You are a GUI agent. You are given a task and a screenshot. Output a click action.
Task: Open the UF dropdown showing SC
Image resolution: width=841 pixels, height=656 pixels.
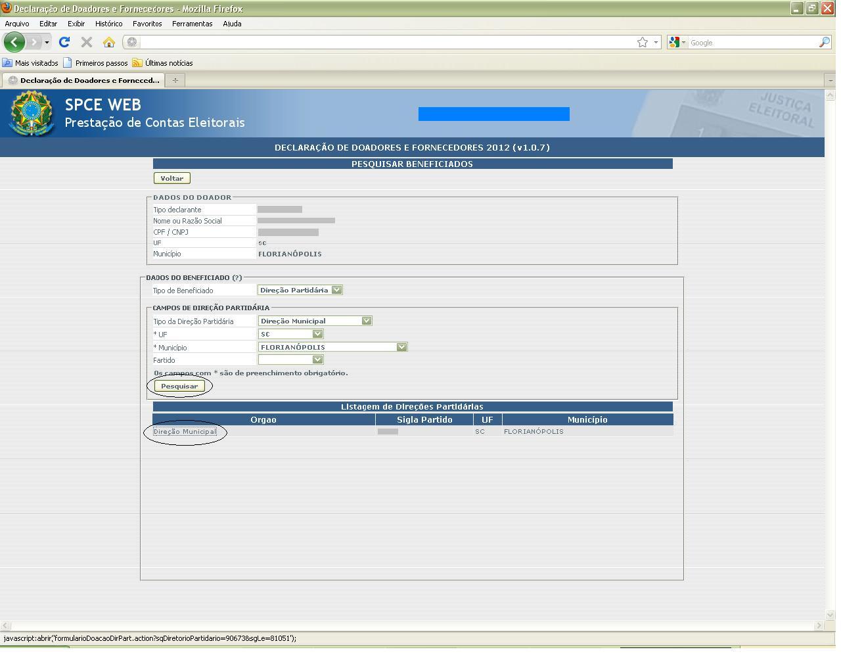click(291, 334)
